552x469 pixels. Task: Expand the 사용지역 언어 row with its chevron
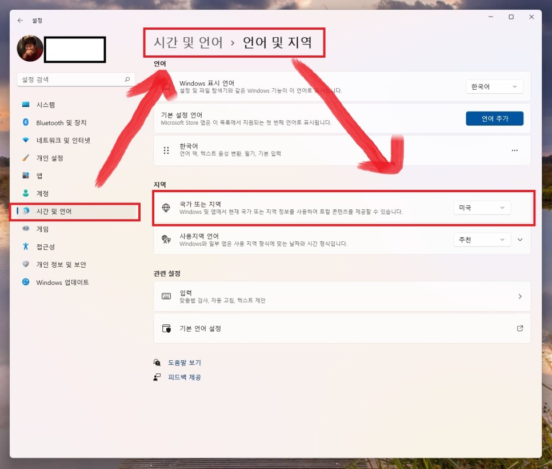(x=520, y=240)
